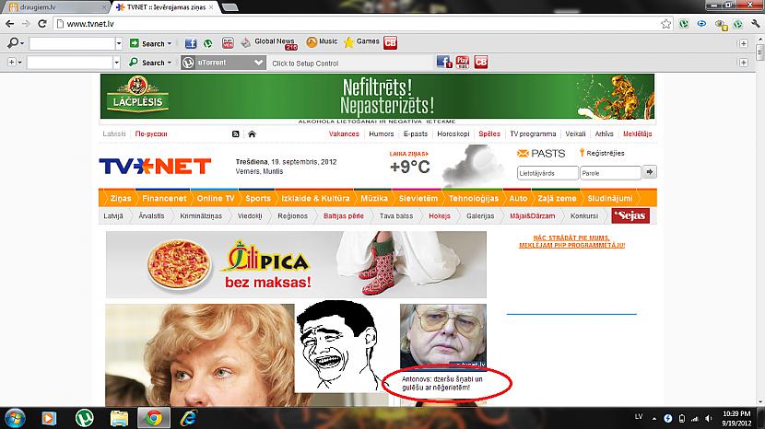765x429 pixels.
Task: Open Sludinājumi menu section
Action: 610,199
